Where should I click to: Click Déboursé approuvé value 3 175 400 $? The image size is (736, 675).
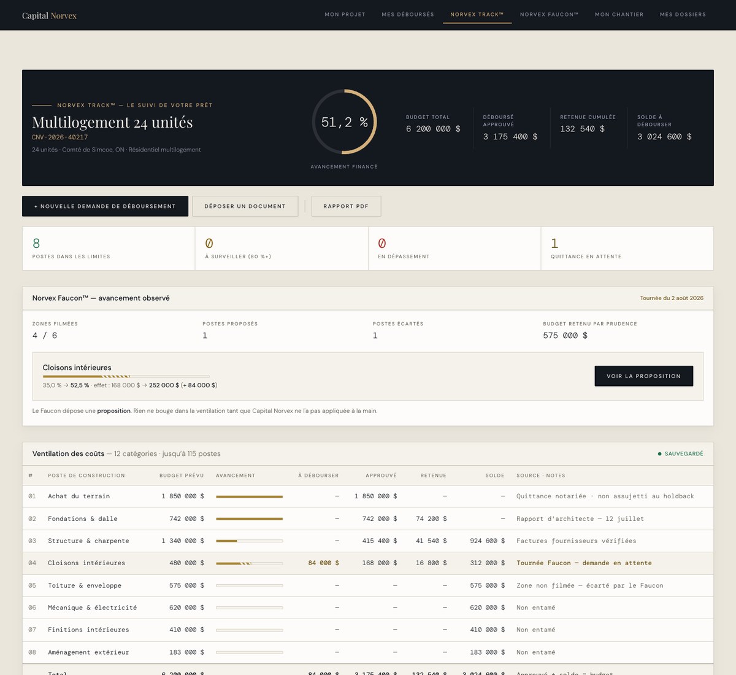click(x=510, y=137)
